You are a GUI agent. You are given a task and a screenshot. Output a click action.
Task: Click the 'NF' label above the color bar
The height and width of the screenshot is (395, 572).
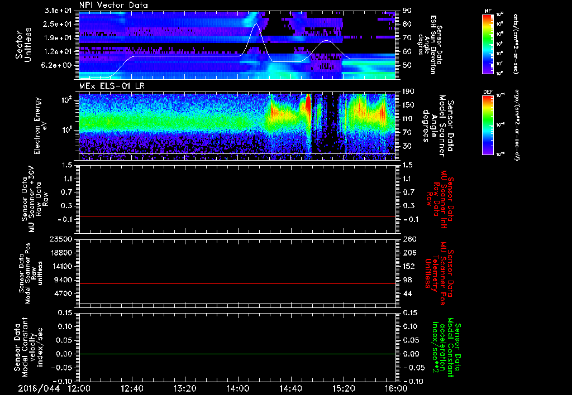pyautogui.click(x=488, y=11)
